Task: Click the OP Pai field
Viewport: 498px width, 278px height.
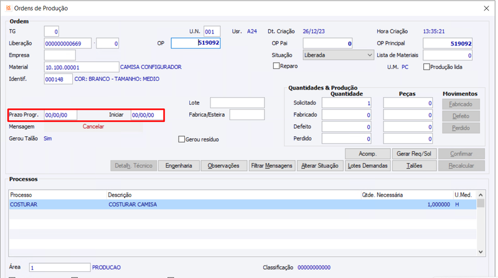Action: 327,44
